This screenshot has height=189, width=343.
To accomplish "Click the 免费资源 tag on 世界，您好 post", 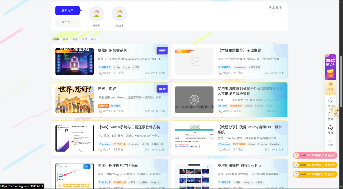I will (103, 106).
